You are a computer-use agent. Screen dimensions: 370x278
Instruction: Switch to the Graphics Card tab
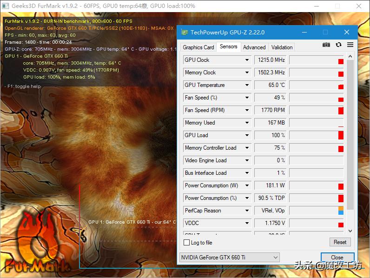pos(198,47)
